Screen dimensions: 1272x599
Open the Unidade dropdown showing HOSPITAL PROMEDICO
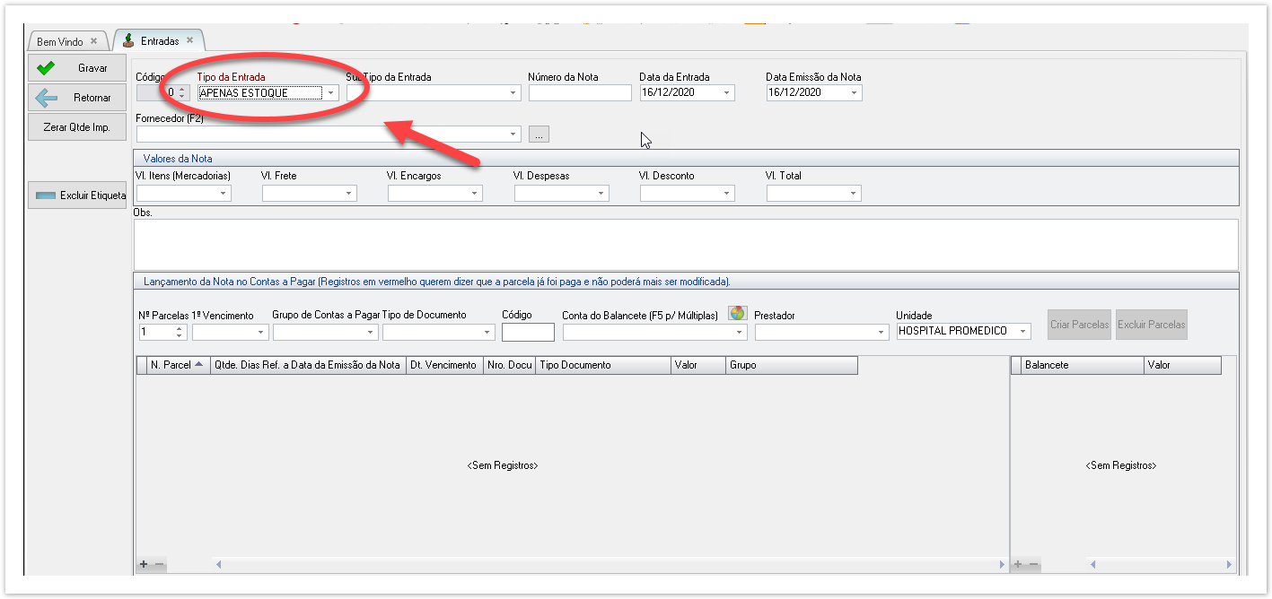click(x=1022, y=332)
